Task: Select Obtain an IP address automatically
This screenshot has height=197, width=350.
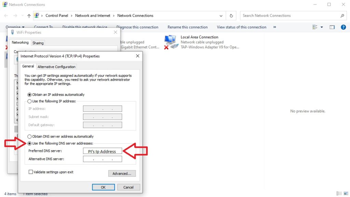Action: click(x=29, y=95)
